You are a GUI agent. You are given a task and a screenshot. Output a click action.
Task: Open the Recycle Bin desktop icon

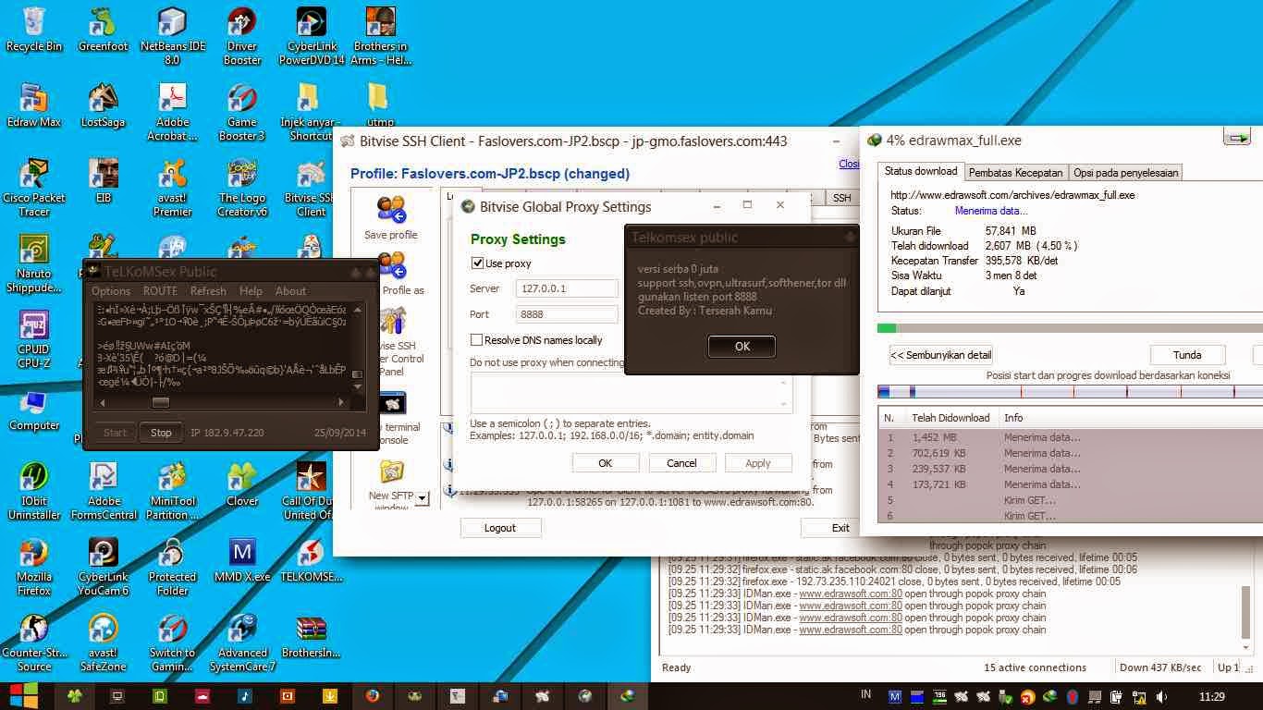[34, 30]
